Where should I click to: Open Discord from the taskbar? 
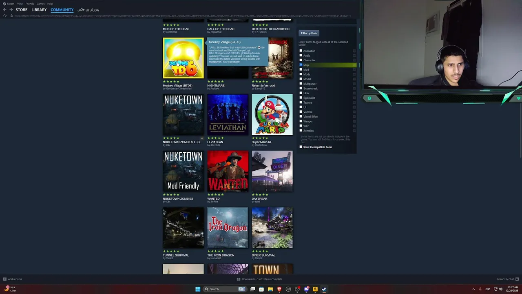[306, 289]
